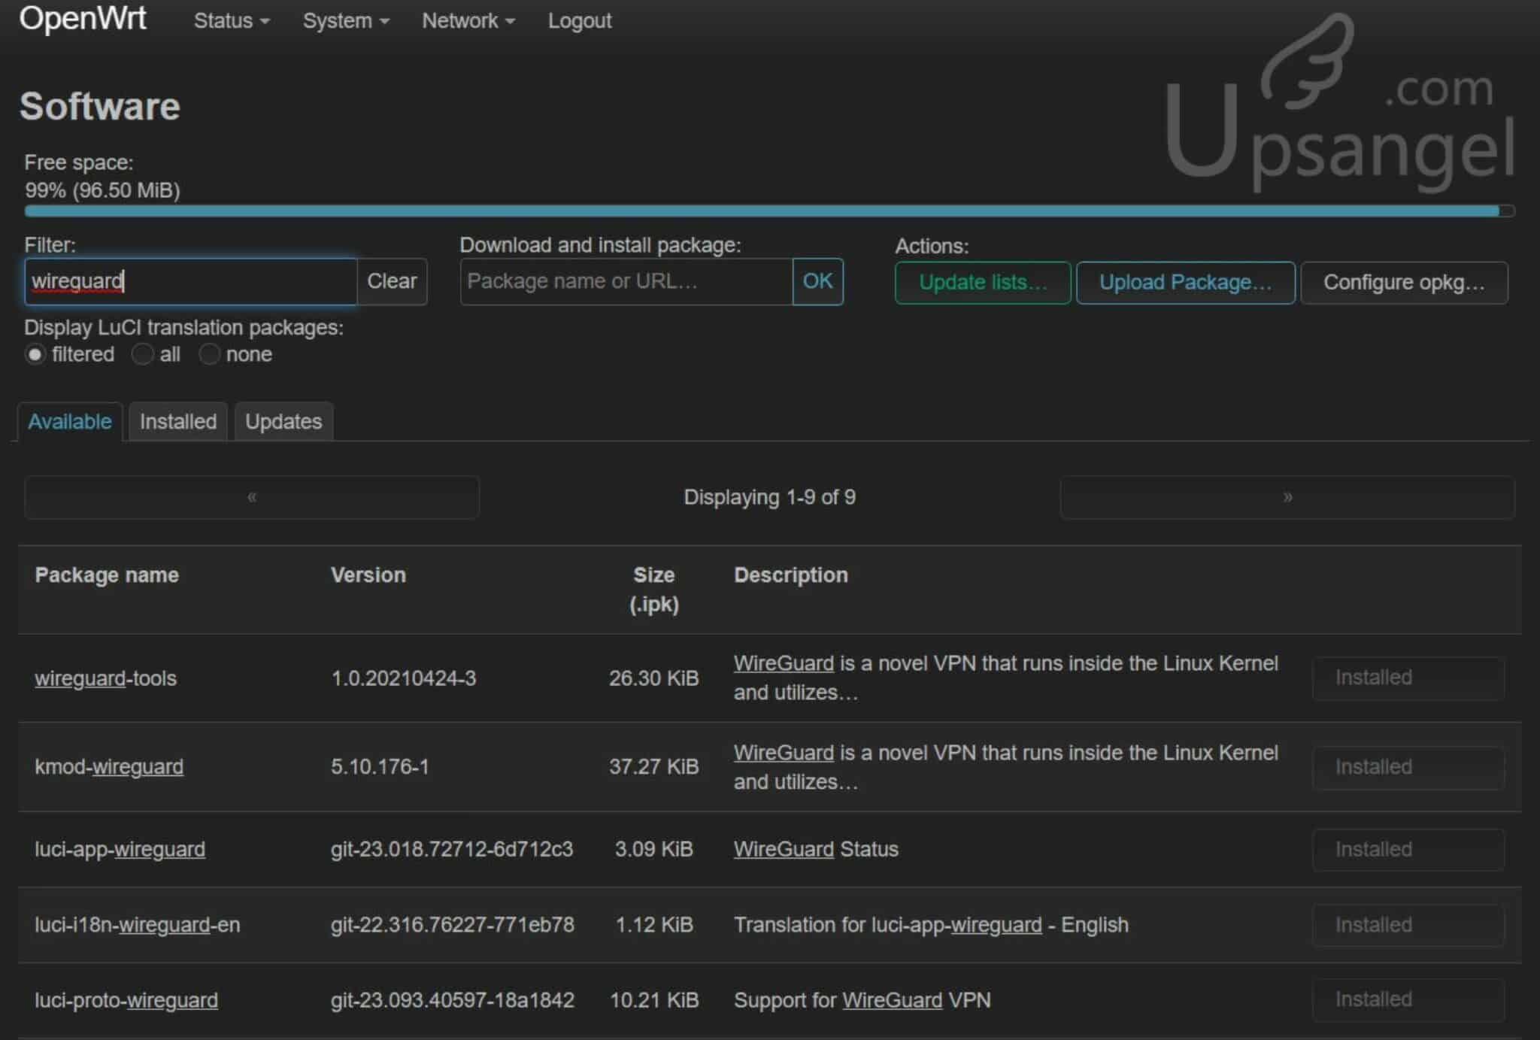Screen dimensions: 1540x1040
Task: Clear the filter with Clear button
Action: [391, 281]
